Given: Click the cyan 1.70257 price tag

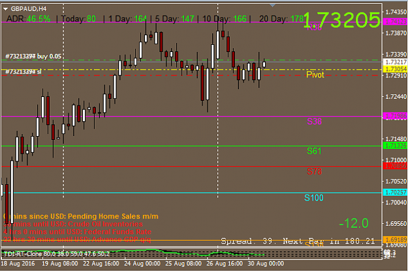Looking at the screenshot, I should coord(396,193).
